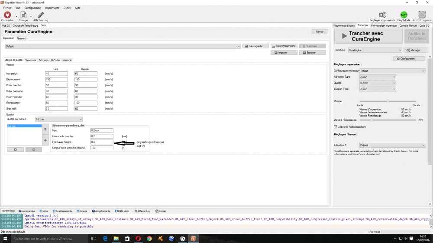This screenshot has width=433, height=243.
Task: Move quality profile down with arrow
Action: coord(45,140)
